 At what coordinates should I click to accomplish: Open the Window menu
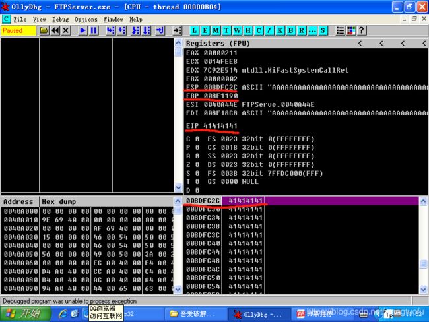(113, 19)
